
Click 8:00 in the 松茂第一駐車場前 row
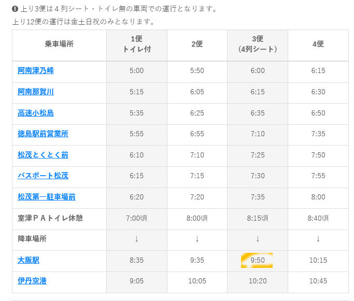(318, 197)
